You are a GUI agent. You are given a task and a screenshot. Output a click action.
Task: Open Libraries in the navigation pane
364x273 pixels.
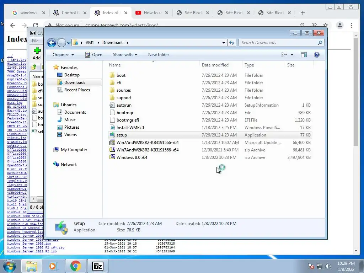[x=69, y=105]
